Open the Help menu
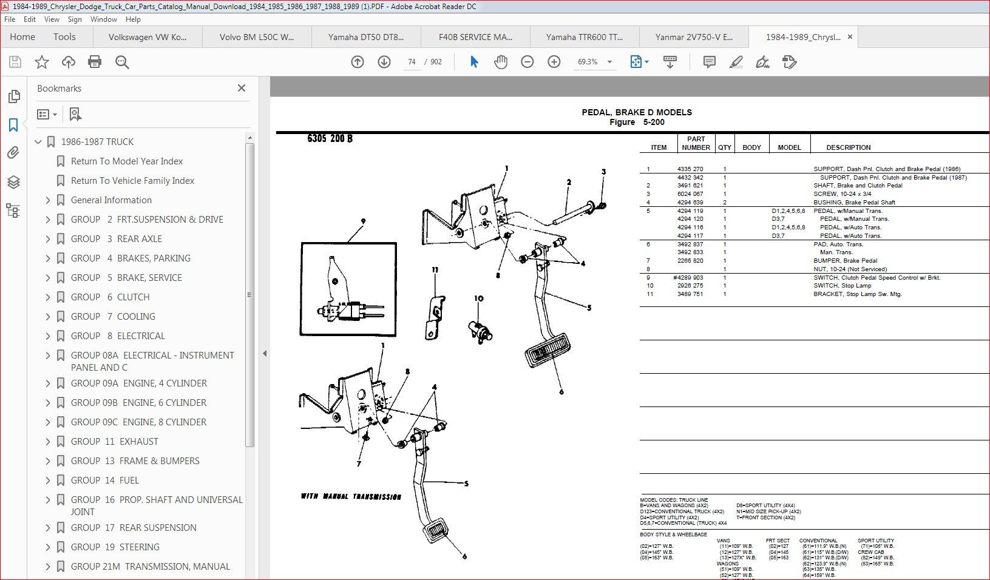 pos(133,19)
